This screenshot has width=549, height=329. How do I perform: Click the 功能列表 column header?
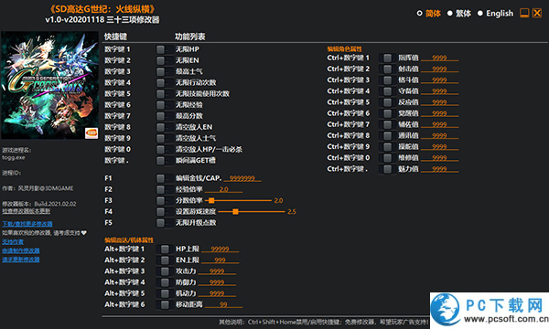(x=190, y=37)
